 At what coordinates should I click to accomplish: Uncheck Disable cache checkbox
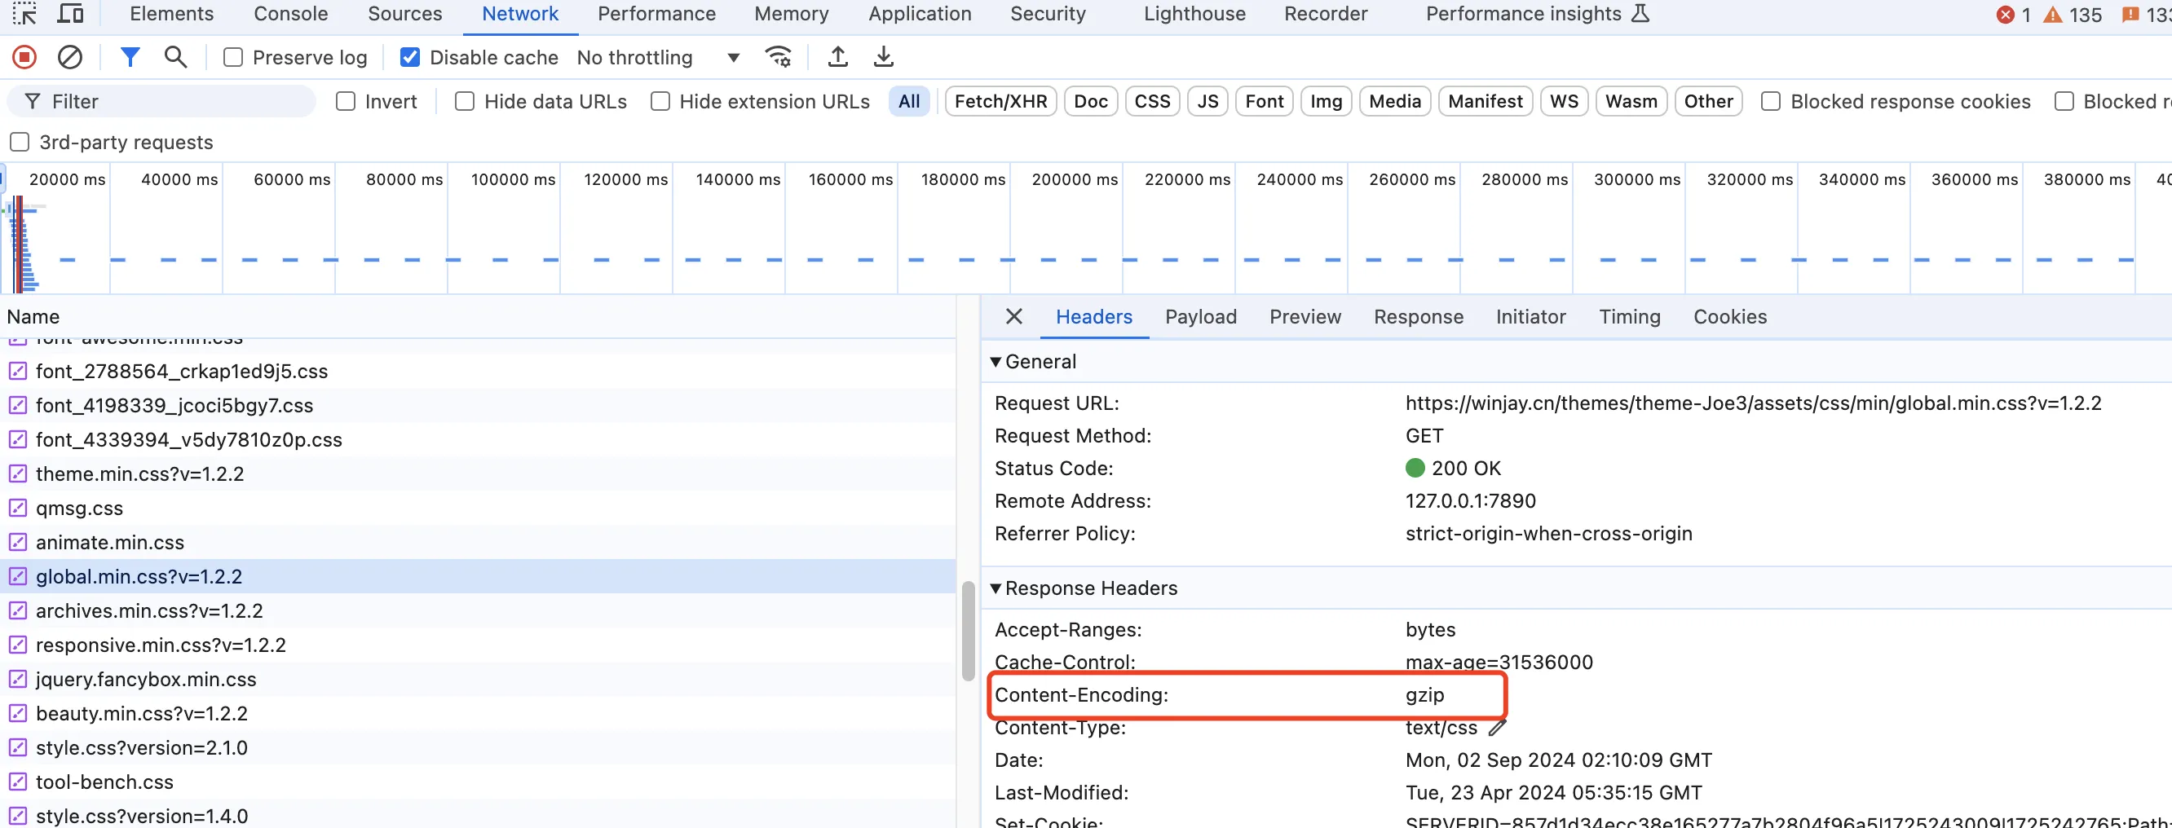[x=410, y=57]
